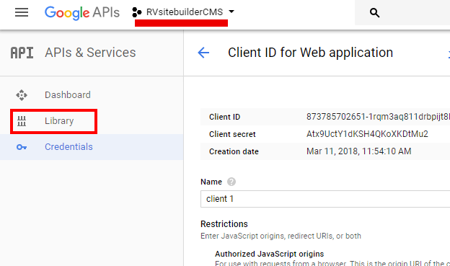
Task: Click the Dashboard icon in the sidebar
Action: [22, 95]
